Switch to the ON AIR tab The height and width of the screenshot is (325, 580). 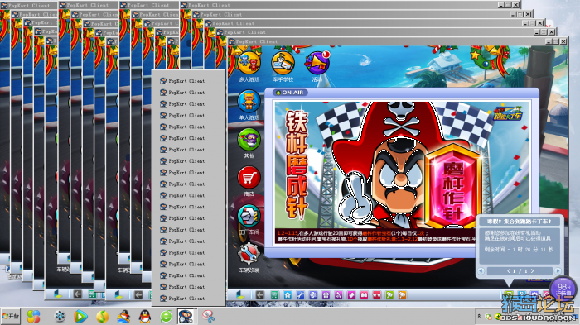[x=290, y=93]
